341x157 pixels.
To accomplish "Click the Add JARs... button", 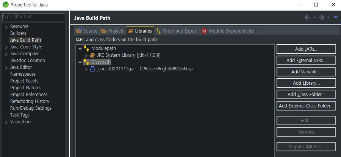I will coord(306,49).
